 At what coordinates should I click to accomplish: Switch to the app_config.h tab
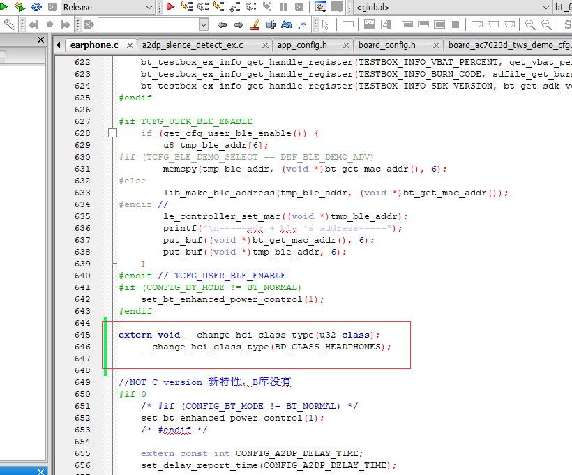[302, 45]
